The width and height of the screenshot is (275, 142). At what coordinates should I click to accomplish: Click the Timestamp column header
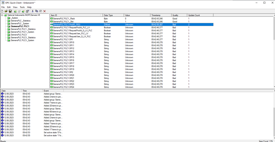(161, 15)
